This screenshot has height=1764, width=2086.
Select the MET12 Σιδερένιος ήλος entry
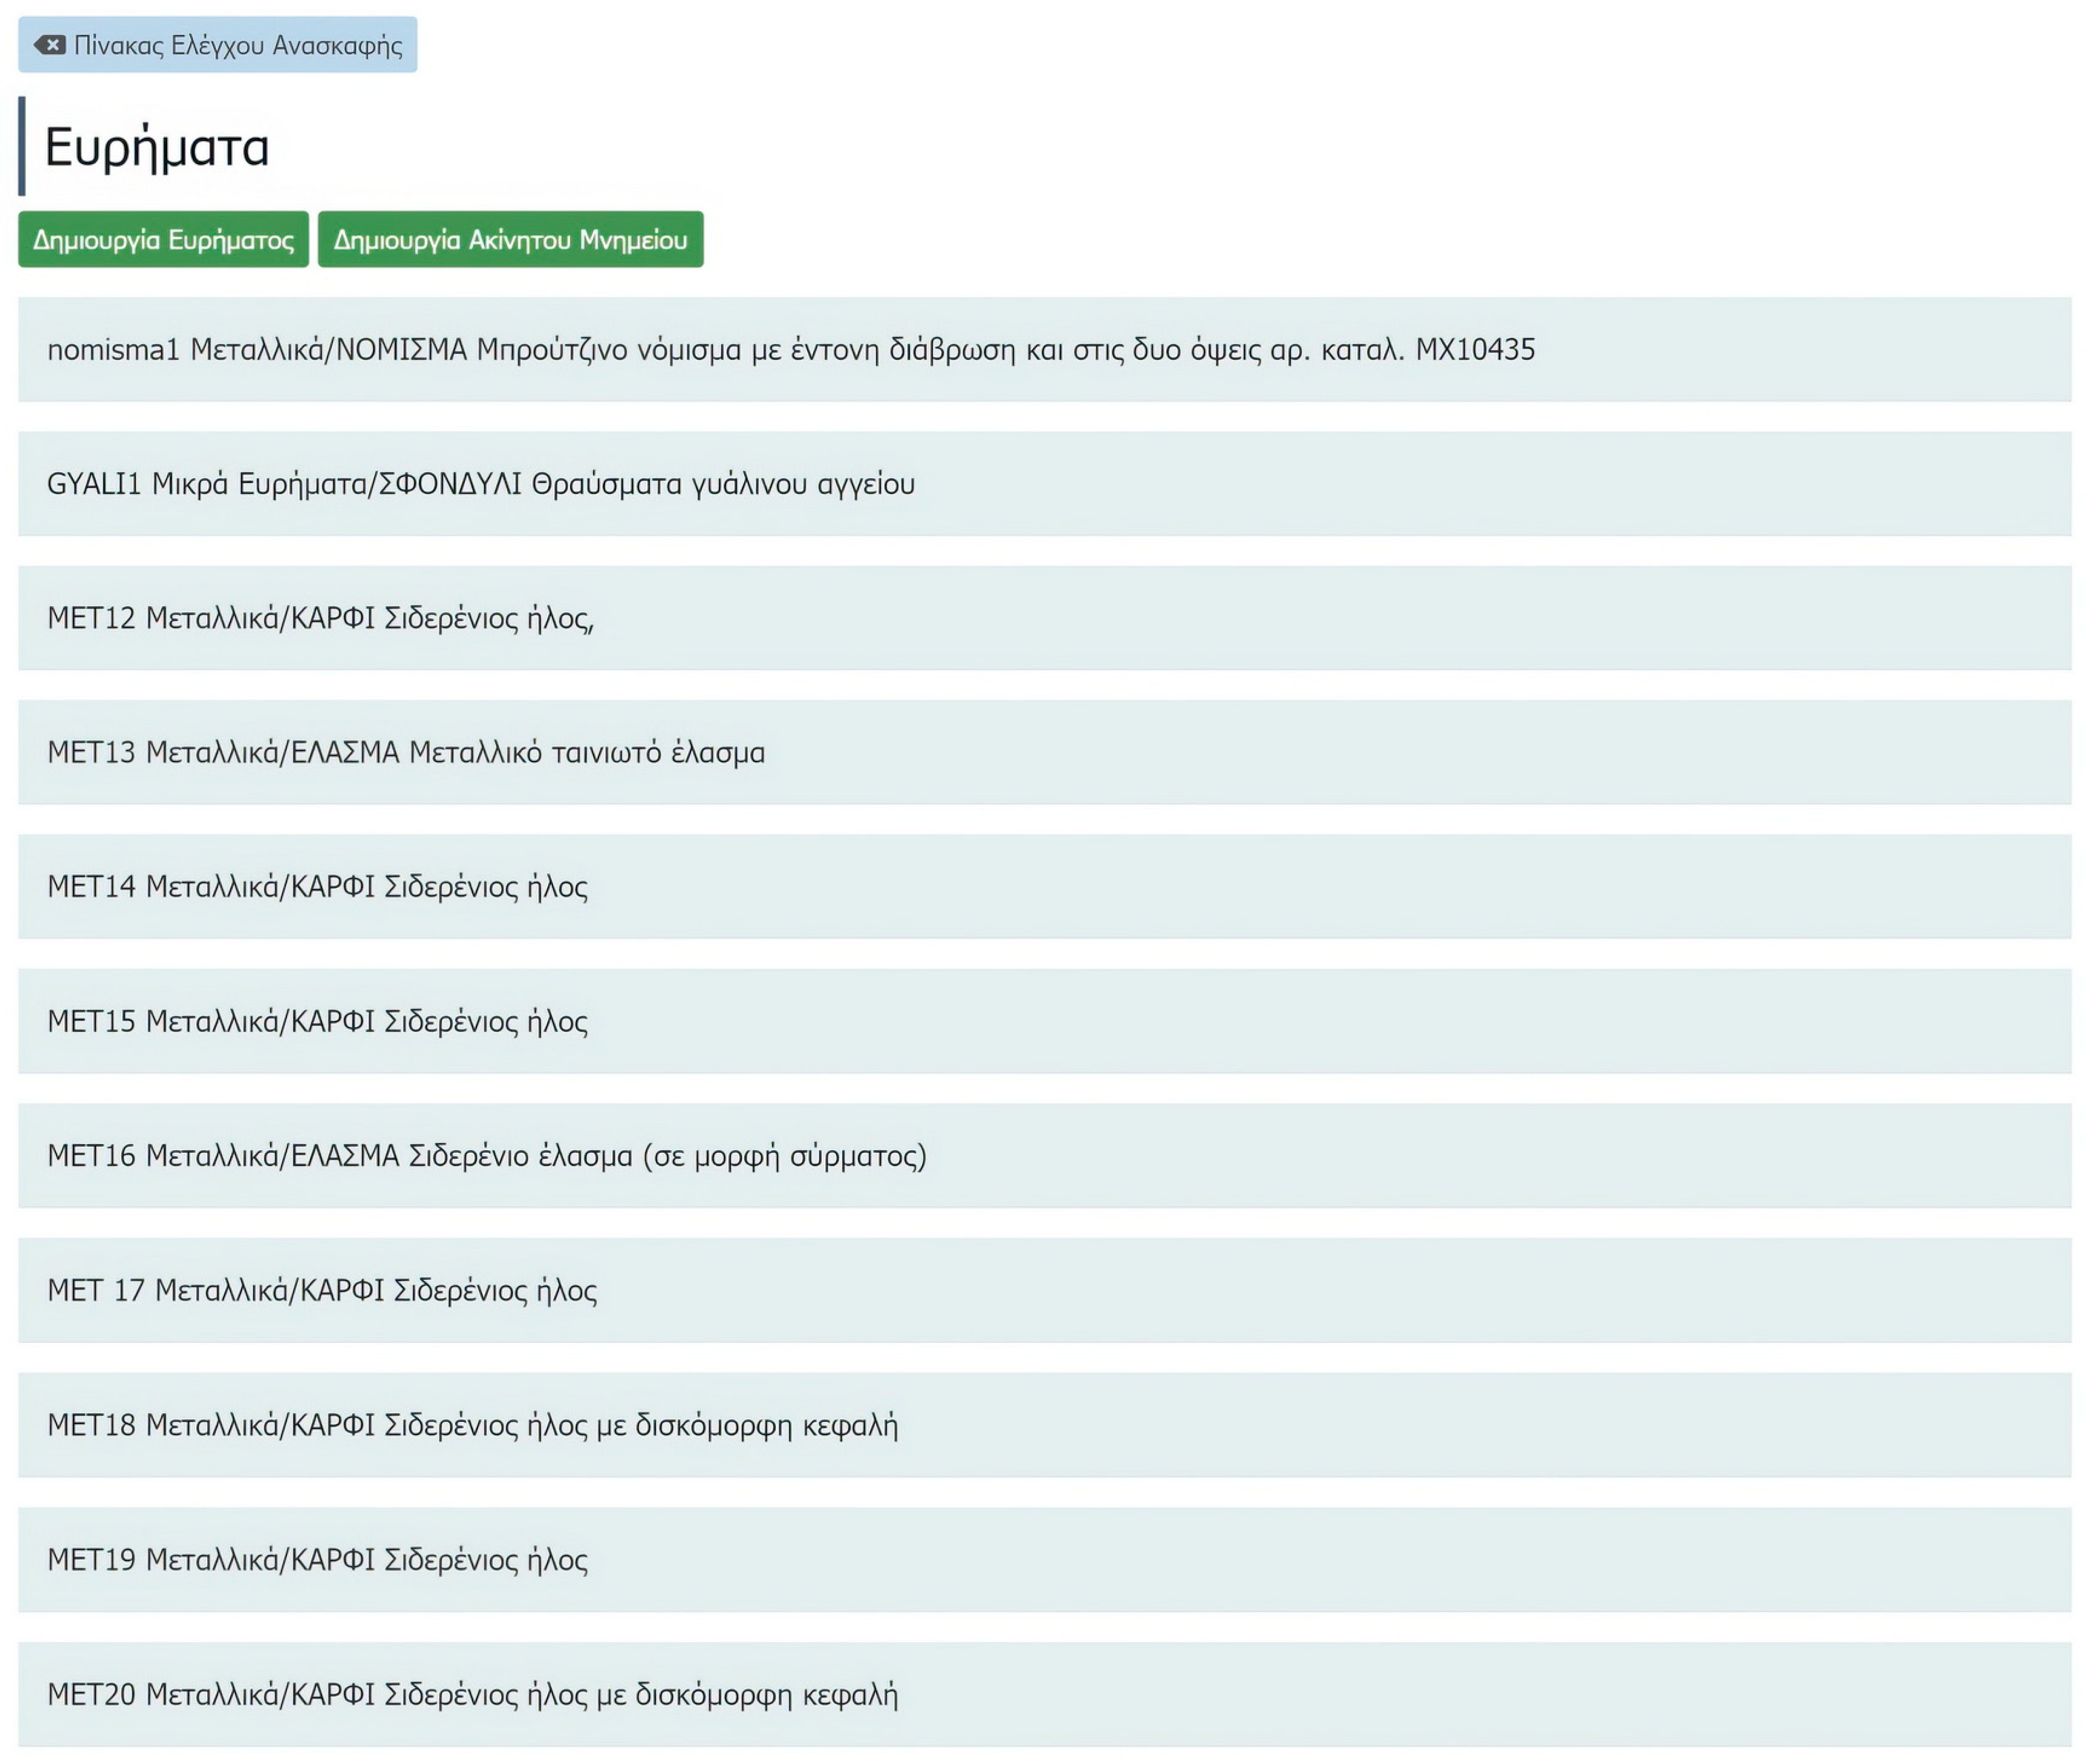[x=320, y=618]
